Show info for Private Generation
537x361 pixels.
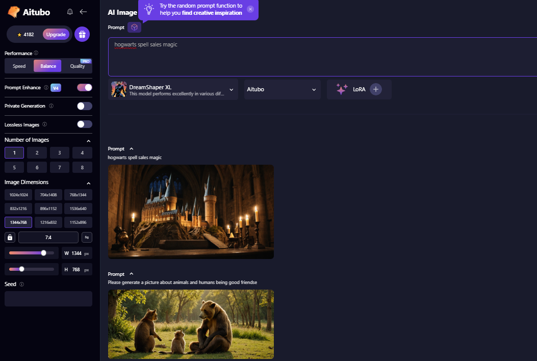point(52,106)
